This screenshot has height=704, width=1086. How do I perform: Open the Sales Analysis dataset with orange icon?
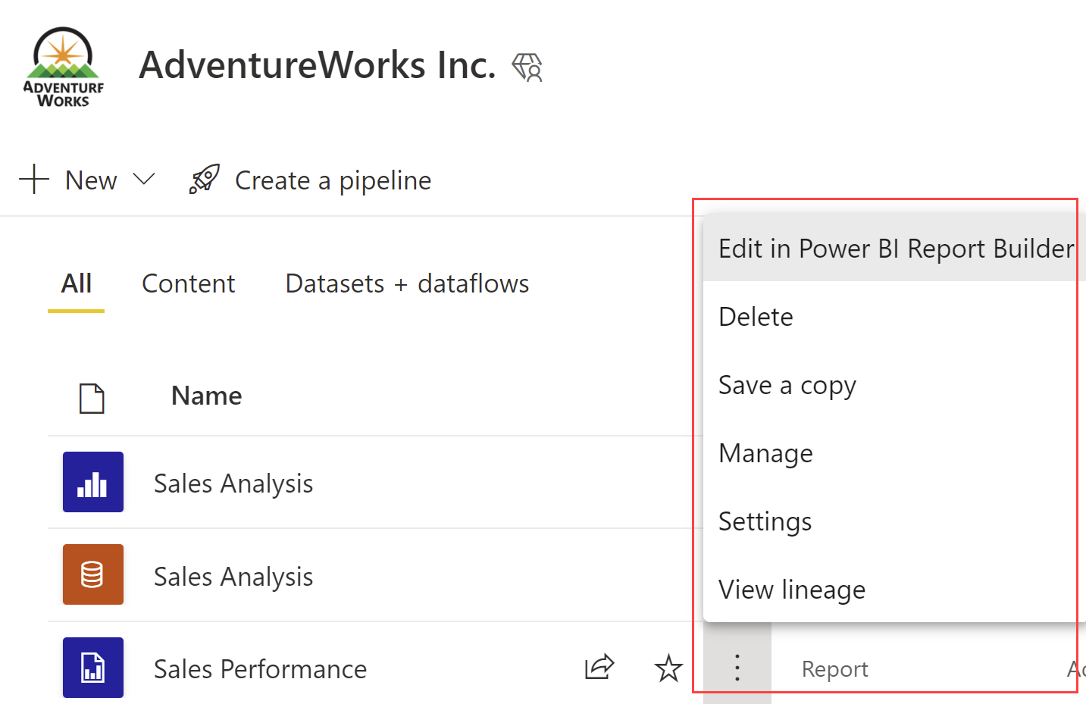pos(233,577)
